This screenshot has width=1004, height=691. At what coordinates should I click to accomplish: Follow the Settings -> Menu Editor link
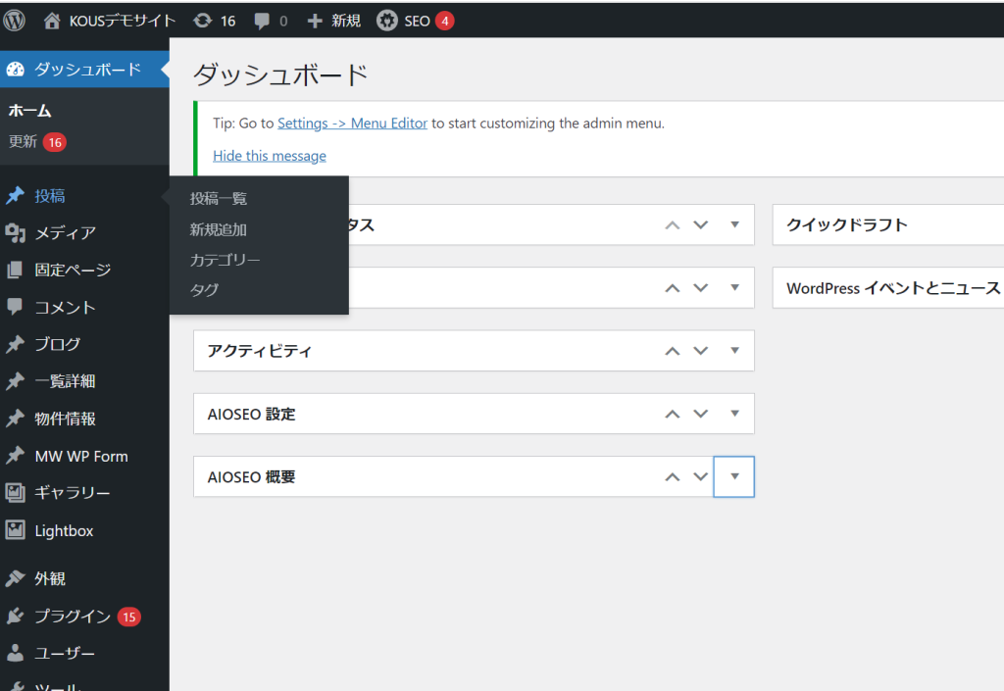pyautogui.click(x=352, y=123)
